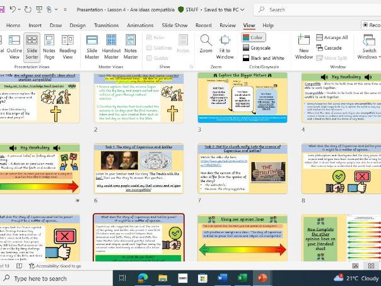Select Slide Sorter view in the ribbon
Screen dimensions: 381x286
coord(32,47)
